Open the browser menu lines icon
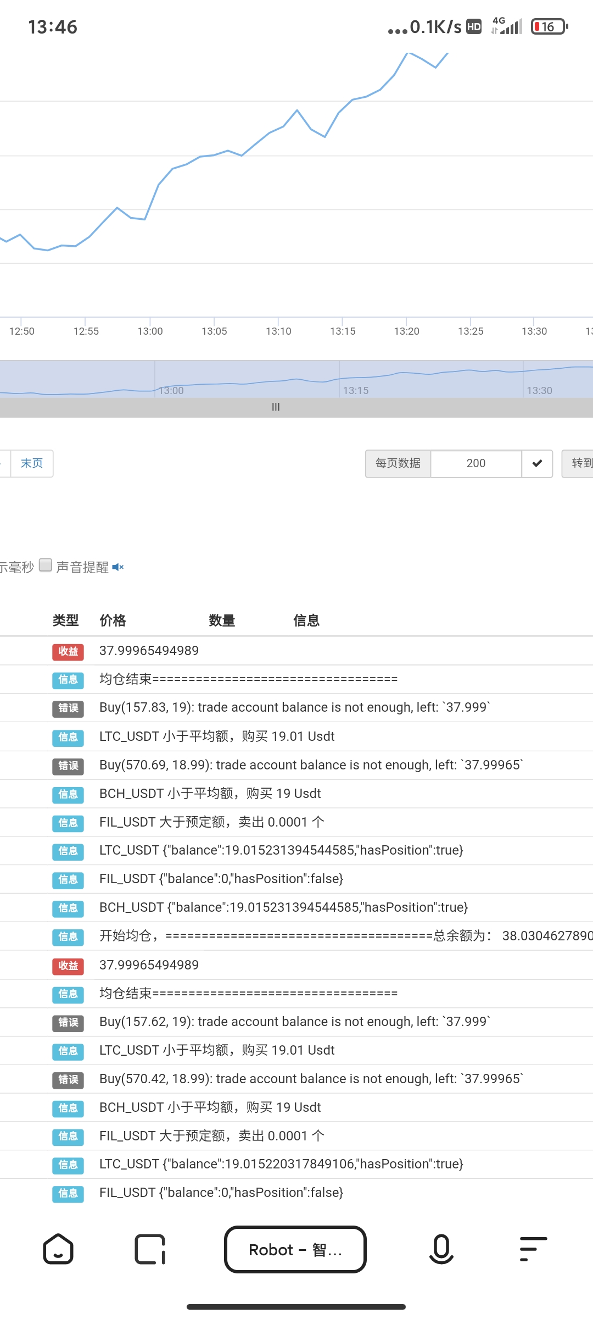Screen dimensions: 593x1319 click(x=533, y=1249)
